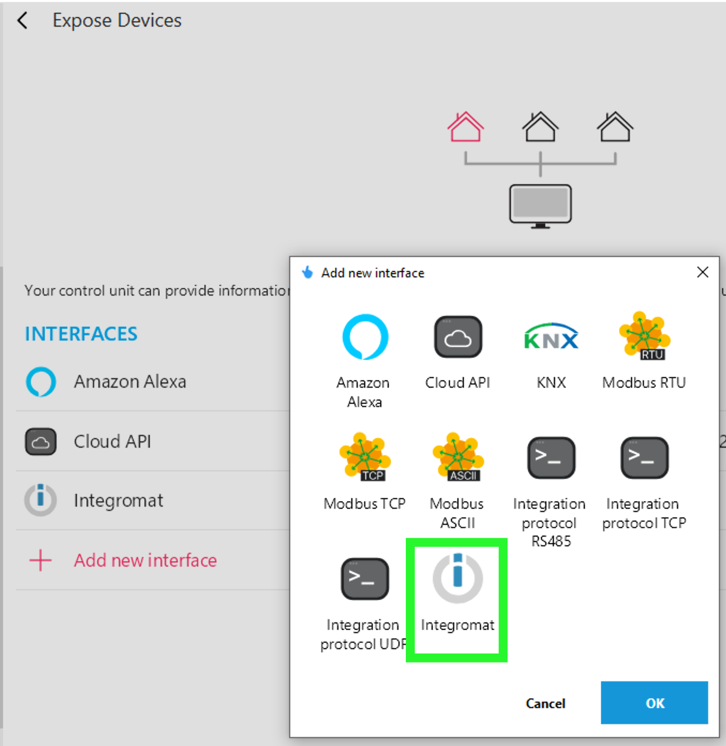This screenshot has width=726, height=746.
Task: Click the highlighted Integromat interface icon
Action: 457,578
